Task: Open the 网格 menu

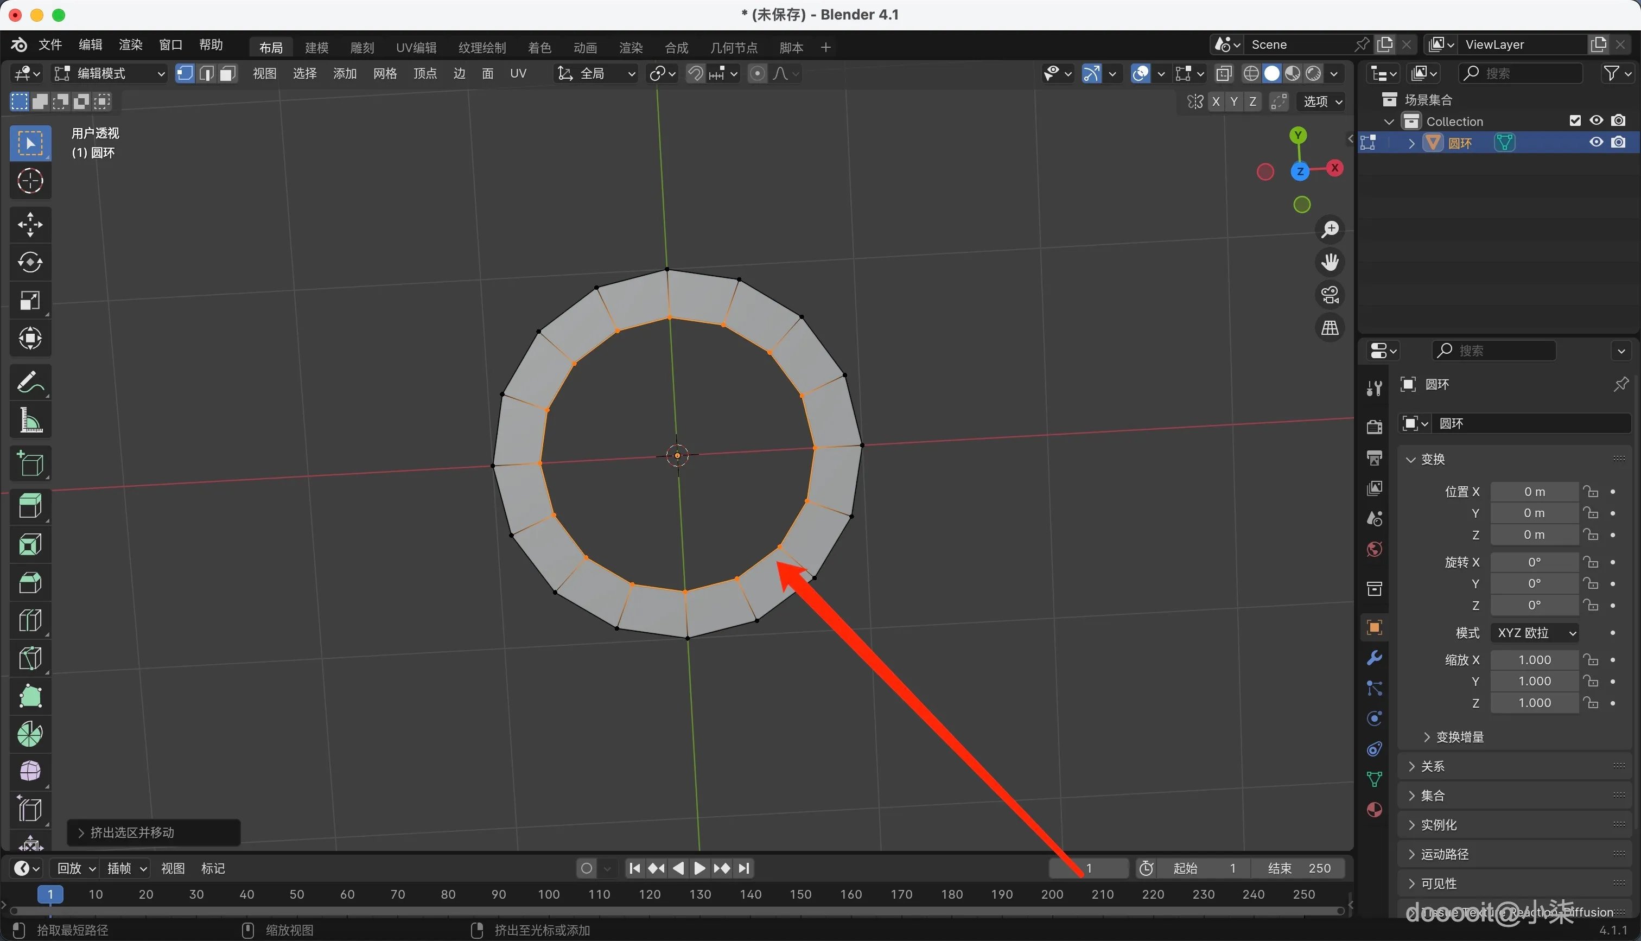Action: (385, 74)
